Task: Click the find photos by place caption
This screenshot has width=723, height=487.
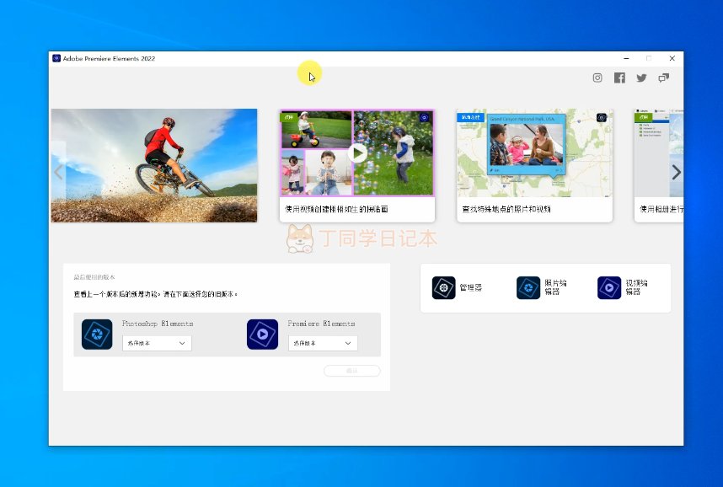Action: 506,209
